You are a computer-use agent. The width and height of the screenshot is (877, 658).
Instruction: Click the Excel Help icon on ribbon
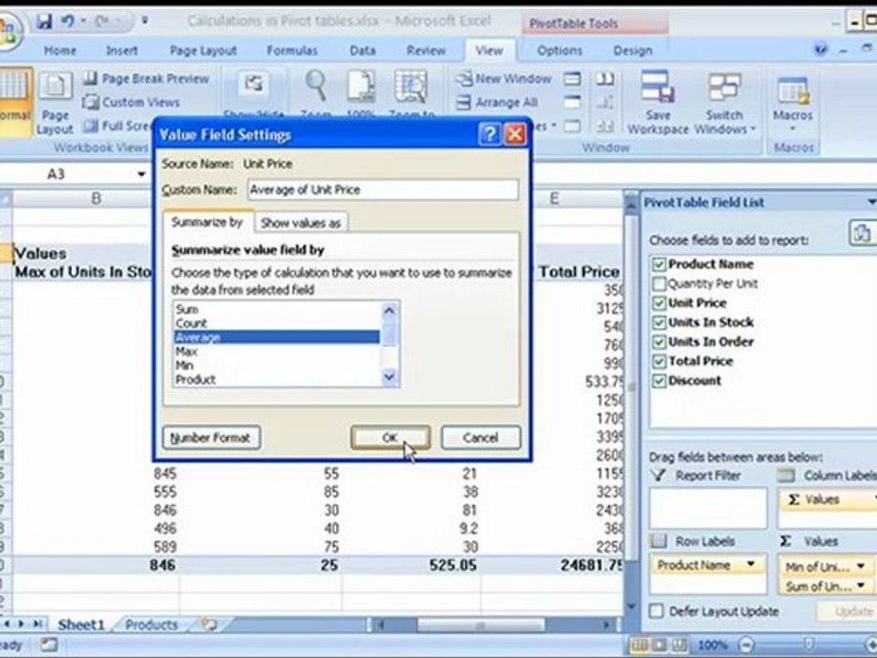(x=820, y=49)
